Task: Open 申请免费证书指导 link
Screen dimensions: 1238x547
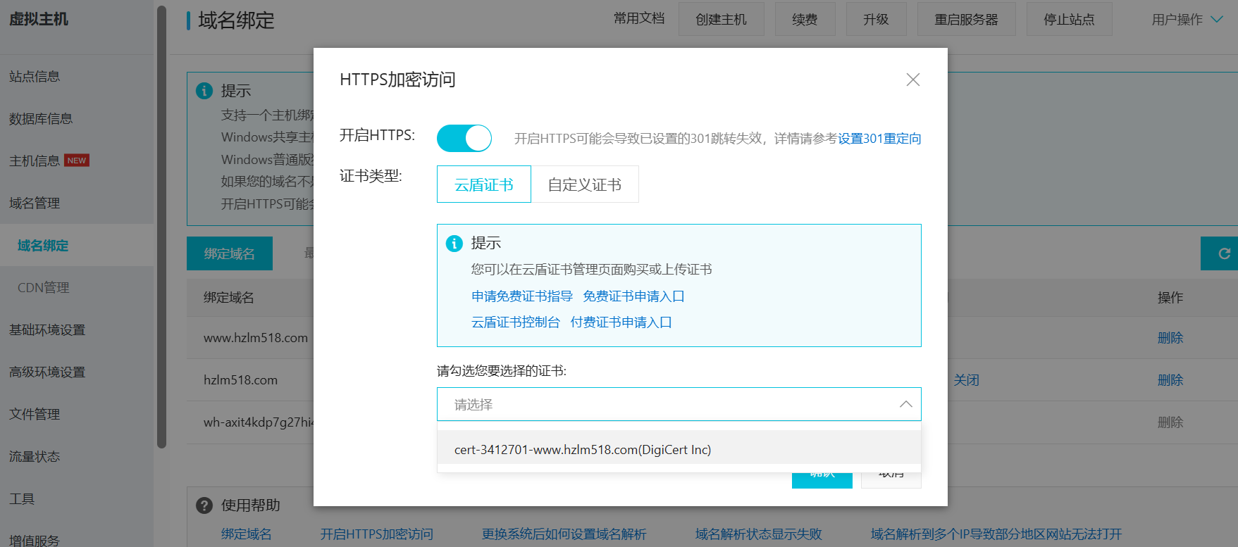Action: 521,296
